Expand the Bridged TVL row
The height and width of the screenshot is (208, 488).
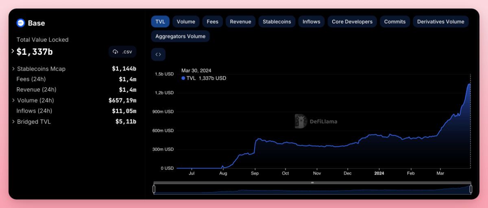(13, 121)
